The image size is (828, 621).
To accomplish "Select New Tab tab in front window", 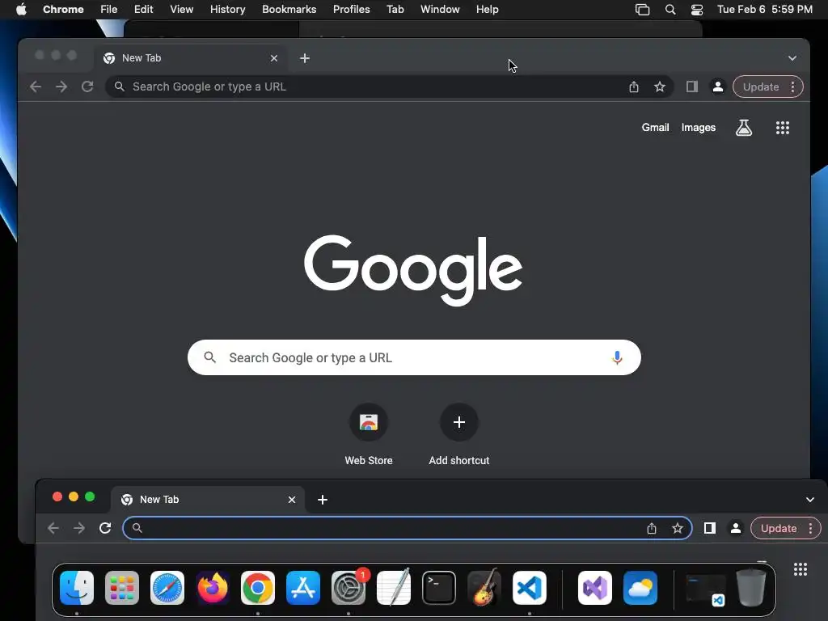I will point(209,500).
